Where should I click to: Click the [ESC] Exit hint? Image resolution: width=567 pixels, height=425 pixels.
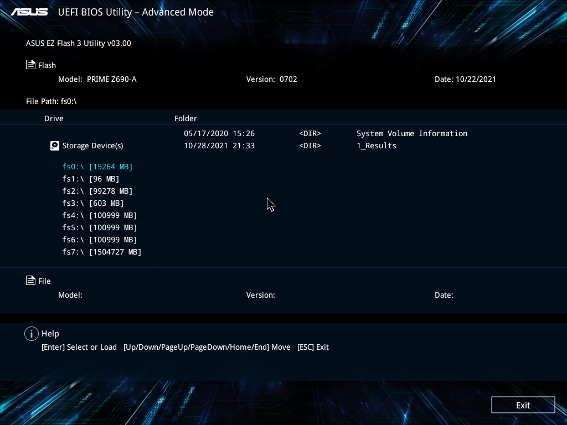coord(313,347)
